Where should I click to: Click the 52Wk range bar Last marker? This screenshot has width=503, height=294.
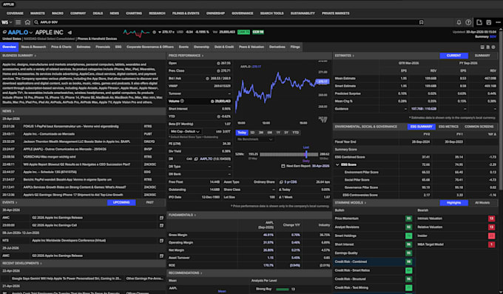[x=306, y=154]
